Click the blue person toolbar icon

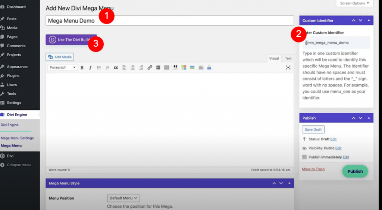point(209,68)
